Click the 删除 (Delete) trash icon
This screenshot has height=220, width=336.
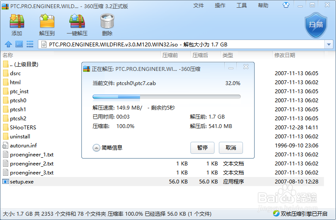[x=107, y=21]
